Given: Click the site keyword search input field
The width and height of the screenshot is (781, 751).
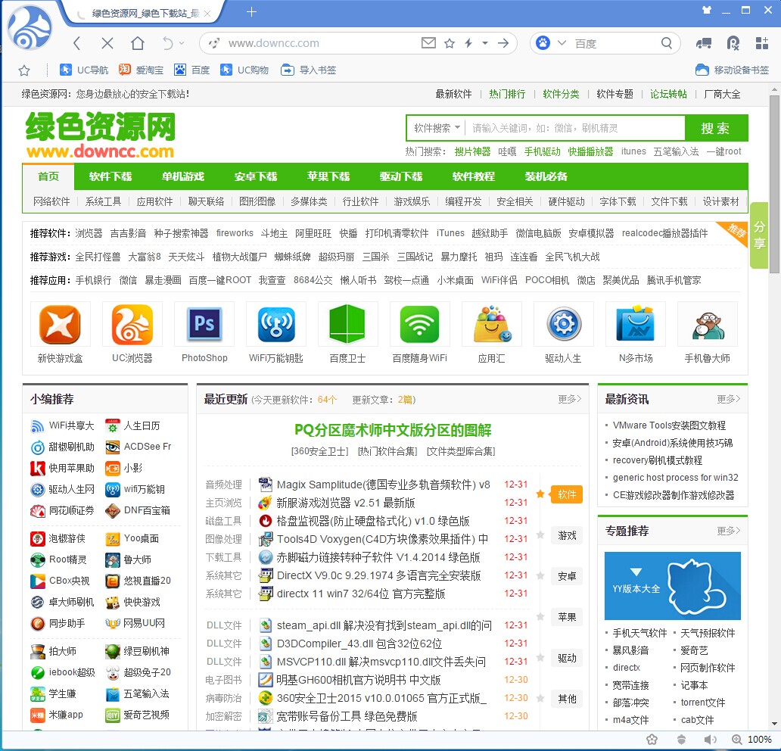Looking at the screenshot, I should pos(574,128).
